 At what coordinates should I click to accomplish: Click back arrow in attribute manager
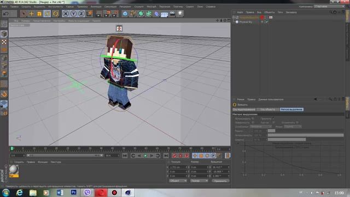pos(315,99)
